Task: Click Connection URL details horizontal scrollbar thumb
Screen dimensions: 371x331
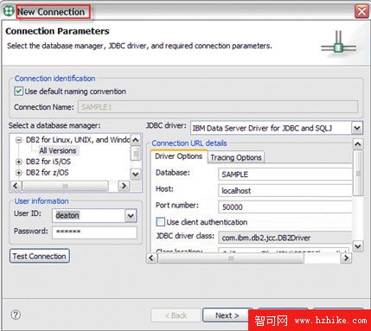Action: coord(231,258)
